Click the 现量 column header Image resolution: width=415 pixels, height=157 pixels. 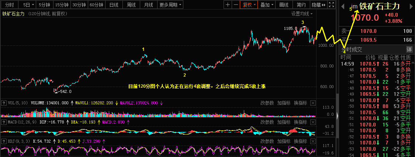[x=383, y=57]
